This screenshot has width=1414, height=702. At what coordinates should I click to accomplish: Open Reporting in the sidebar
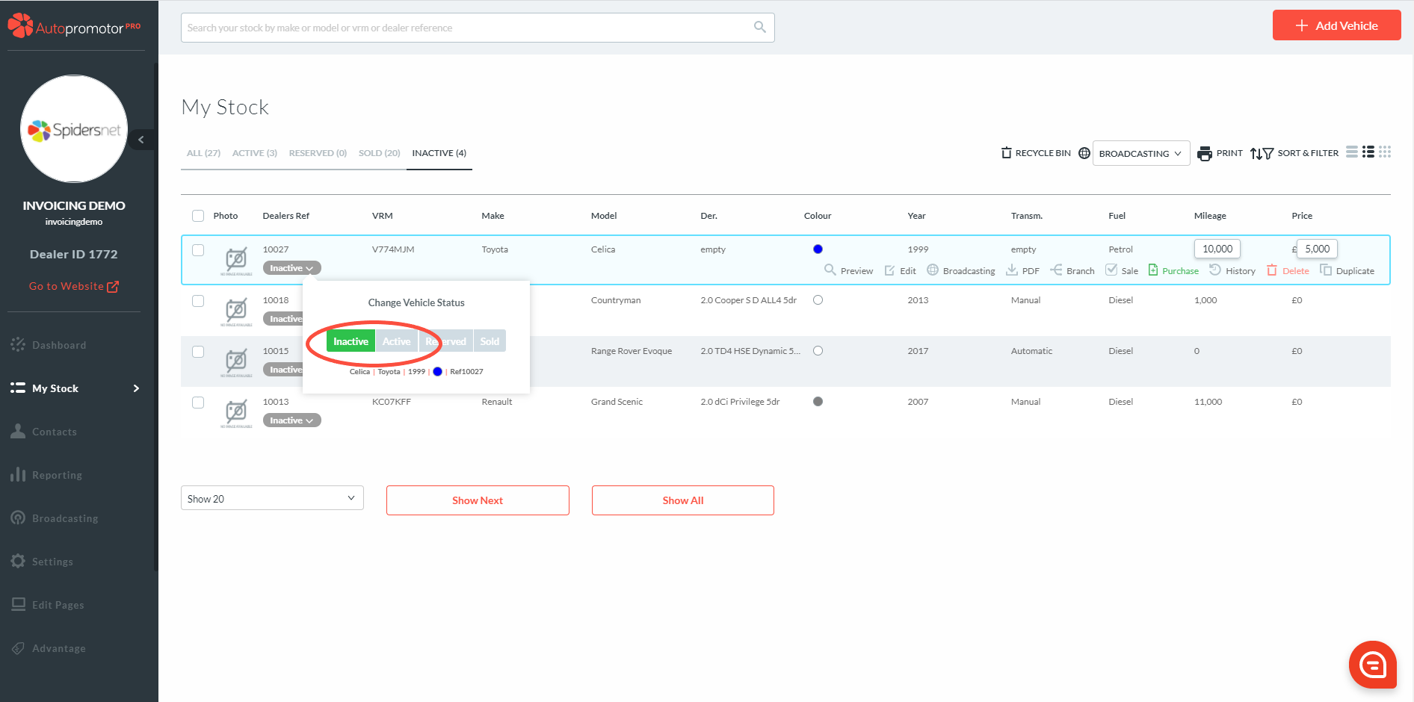[x=57, y=475]
